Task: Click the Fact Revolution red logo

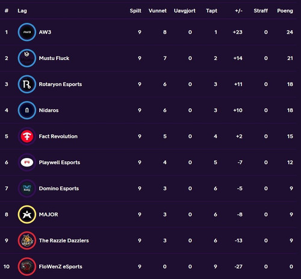Action: coord(27,136)
